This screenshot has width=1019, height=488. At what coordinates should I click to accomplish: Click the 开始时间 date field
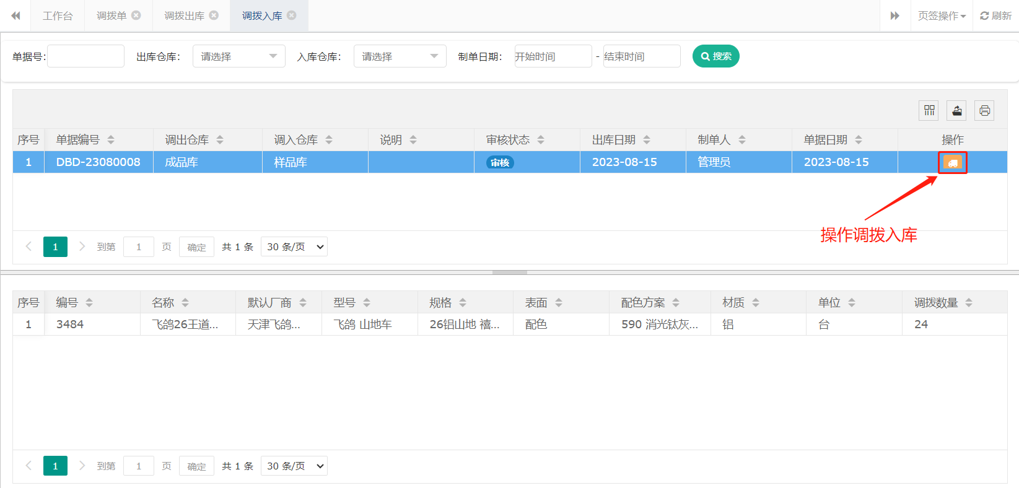coord(553,56)
